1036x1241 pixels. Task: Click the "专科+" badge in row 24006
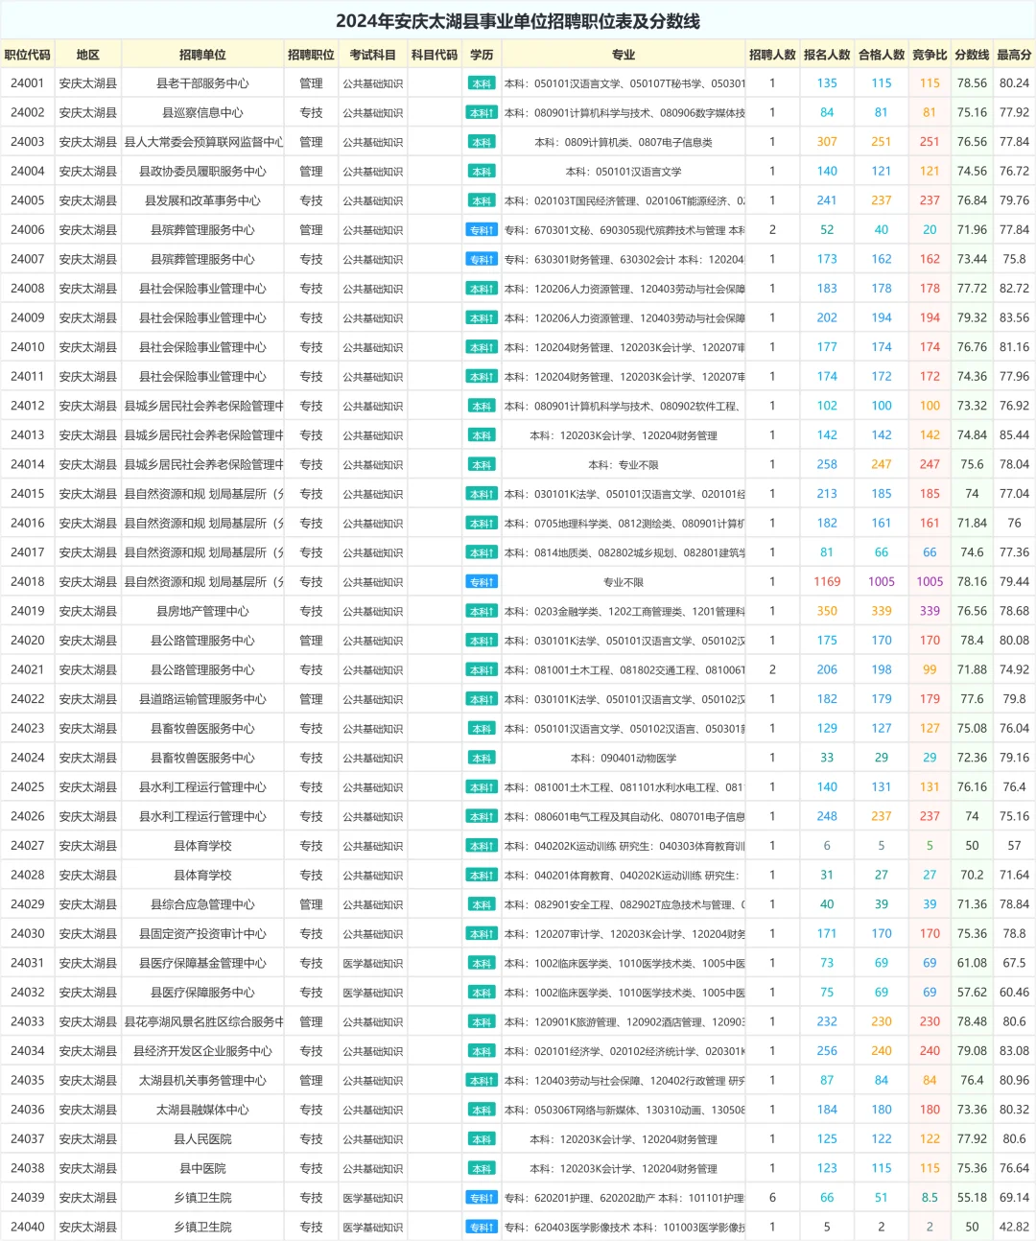point(482,230)
